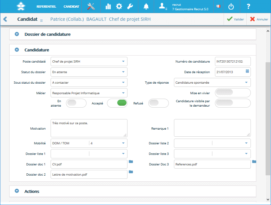Screen dimensions: 271x205
Task: Enable the Mise en vivier switch
Action: tap(233, 93)
